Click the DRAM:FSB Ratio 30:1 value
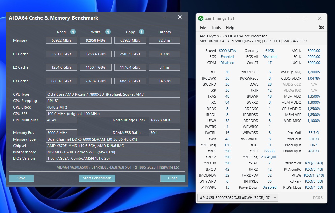This screenshot has width=335, height=213. click(x=165, y=133)
